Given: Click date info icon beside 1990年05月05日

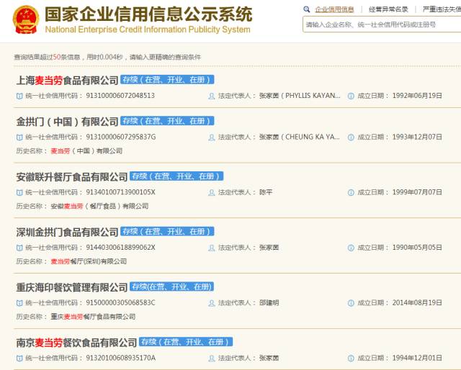Looking at the screenshot, I should tap(351, 248).
